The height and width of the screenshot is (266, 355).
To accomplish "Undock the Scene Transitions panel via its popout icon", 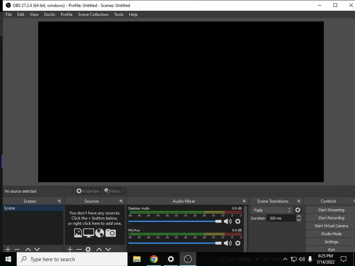I will pos(298,201).
